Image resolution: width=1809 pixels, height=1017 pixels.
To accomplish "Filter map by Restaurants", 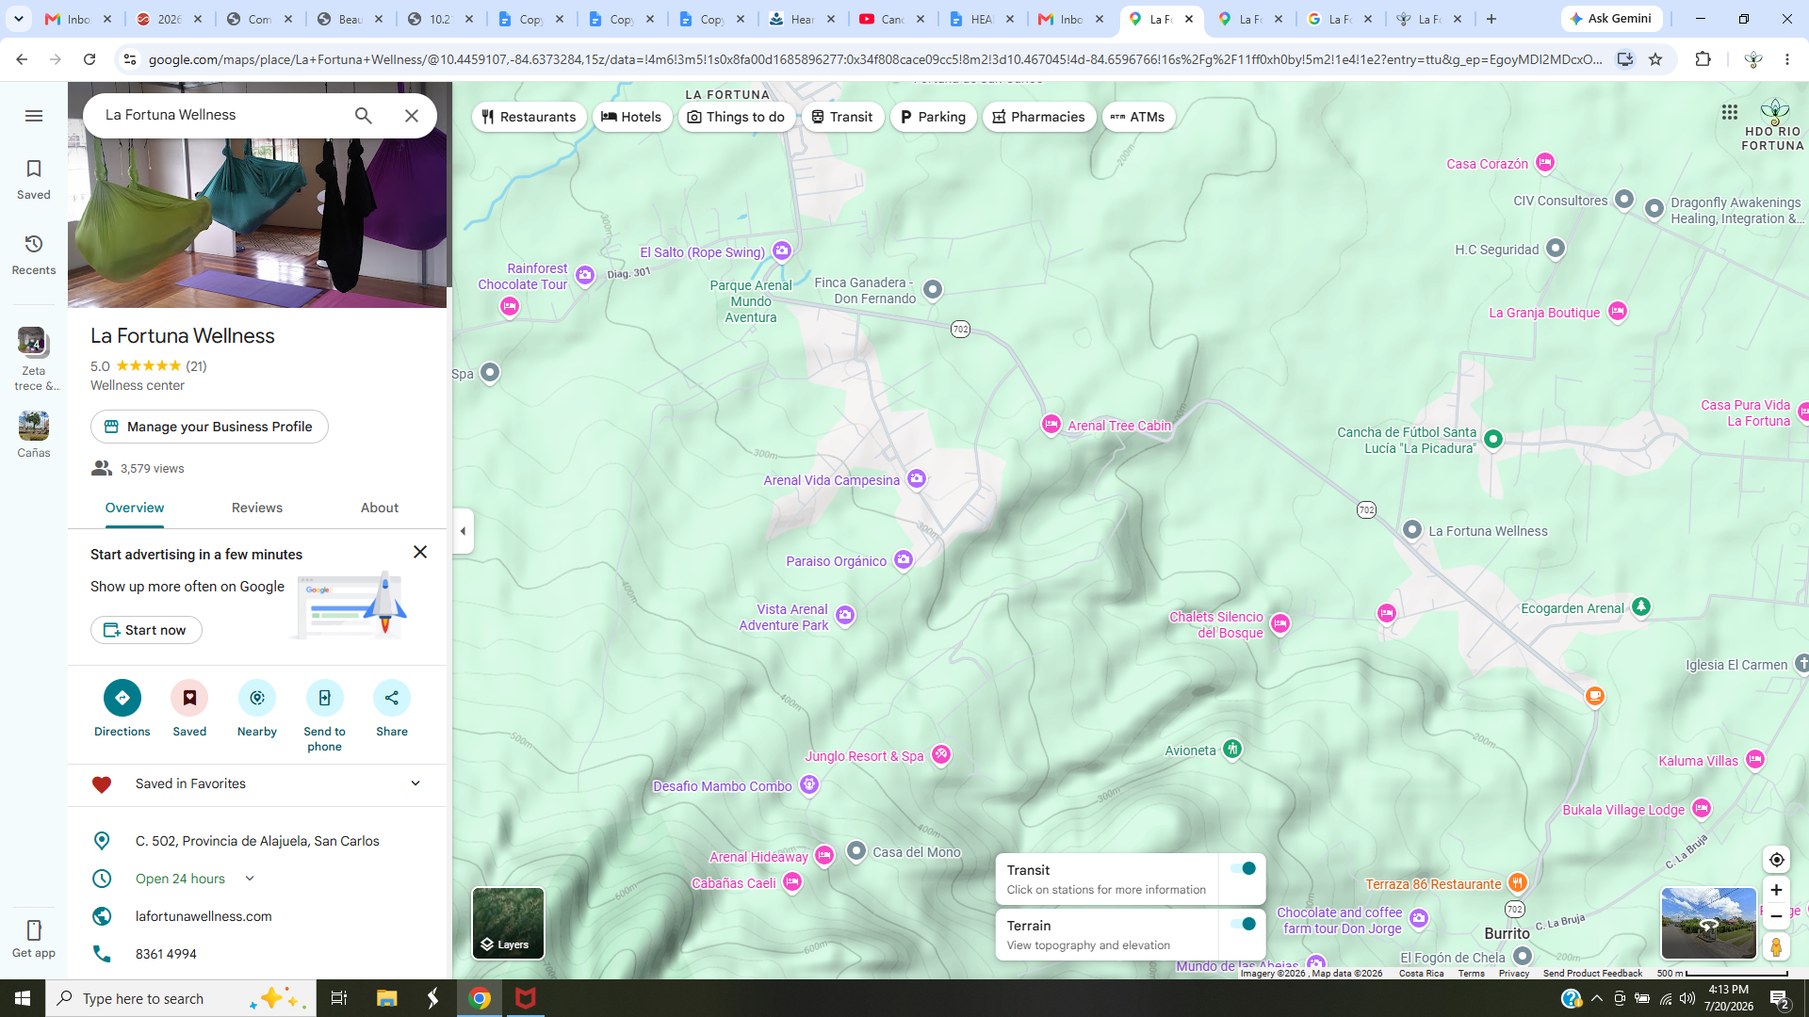I will point(529,117).
